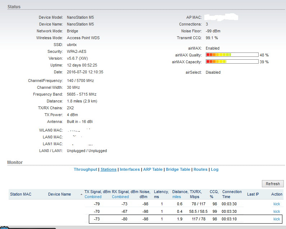Screen dimensions: 286x229
Task: Kick the station with -79 TX signal
Action: point(276,204)
